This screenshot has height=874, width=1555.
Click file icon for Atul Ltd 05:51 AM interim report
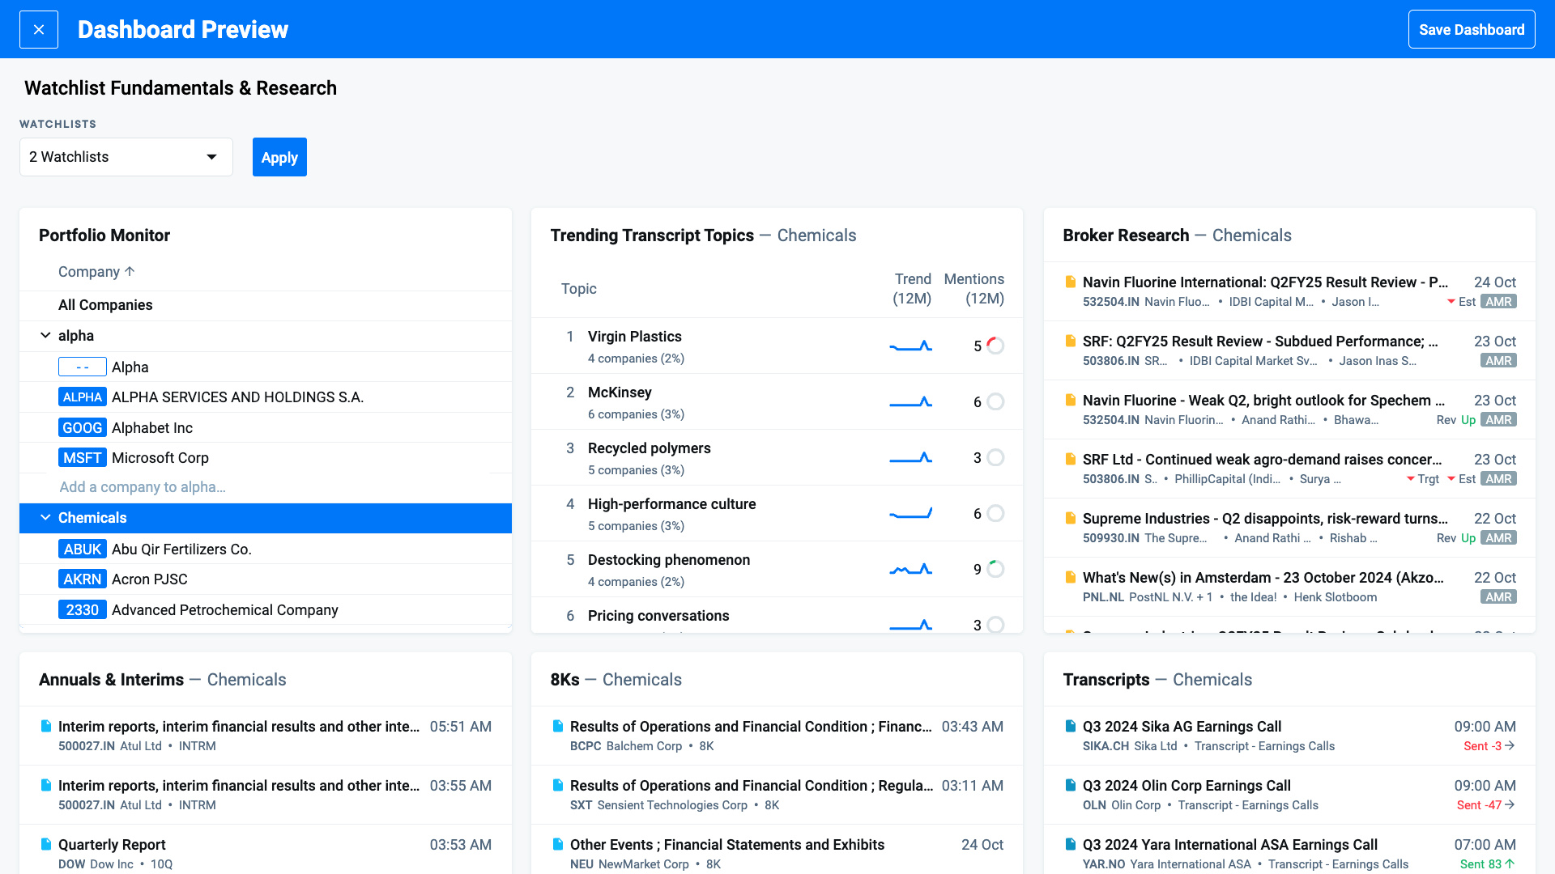[46, 726]
